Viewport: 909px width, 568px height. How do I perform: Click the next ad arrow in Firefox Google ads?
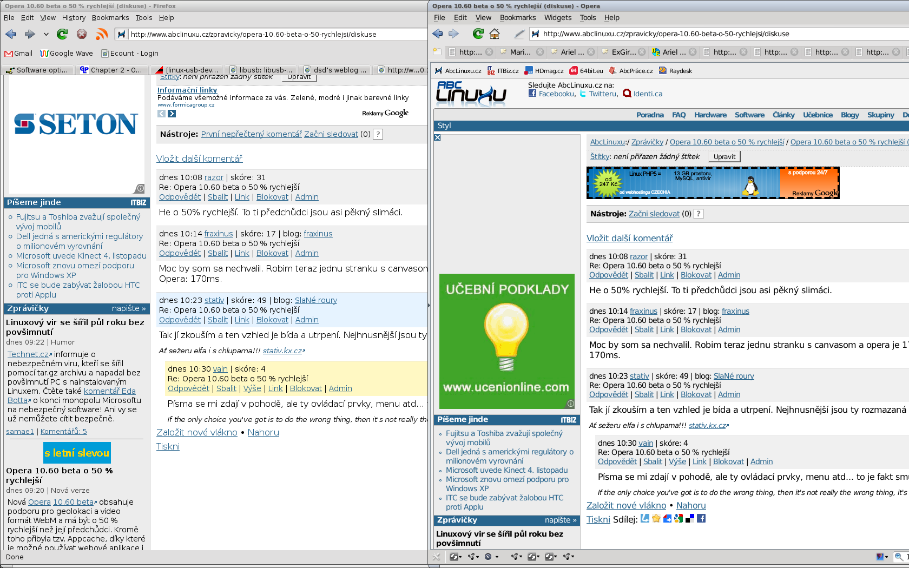tap(172, 114)
